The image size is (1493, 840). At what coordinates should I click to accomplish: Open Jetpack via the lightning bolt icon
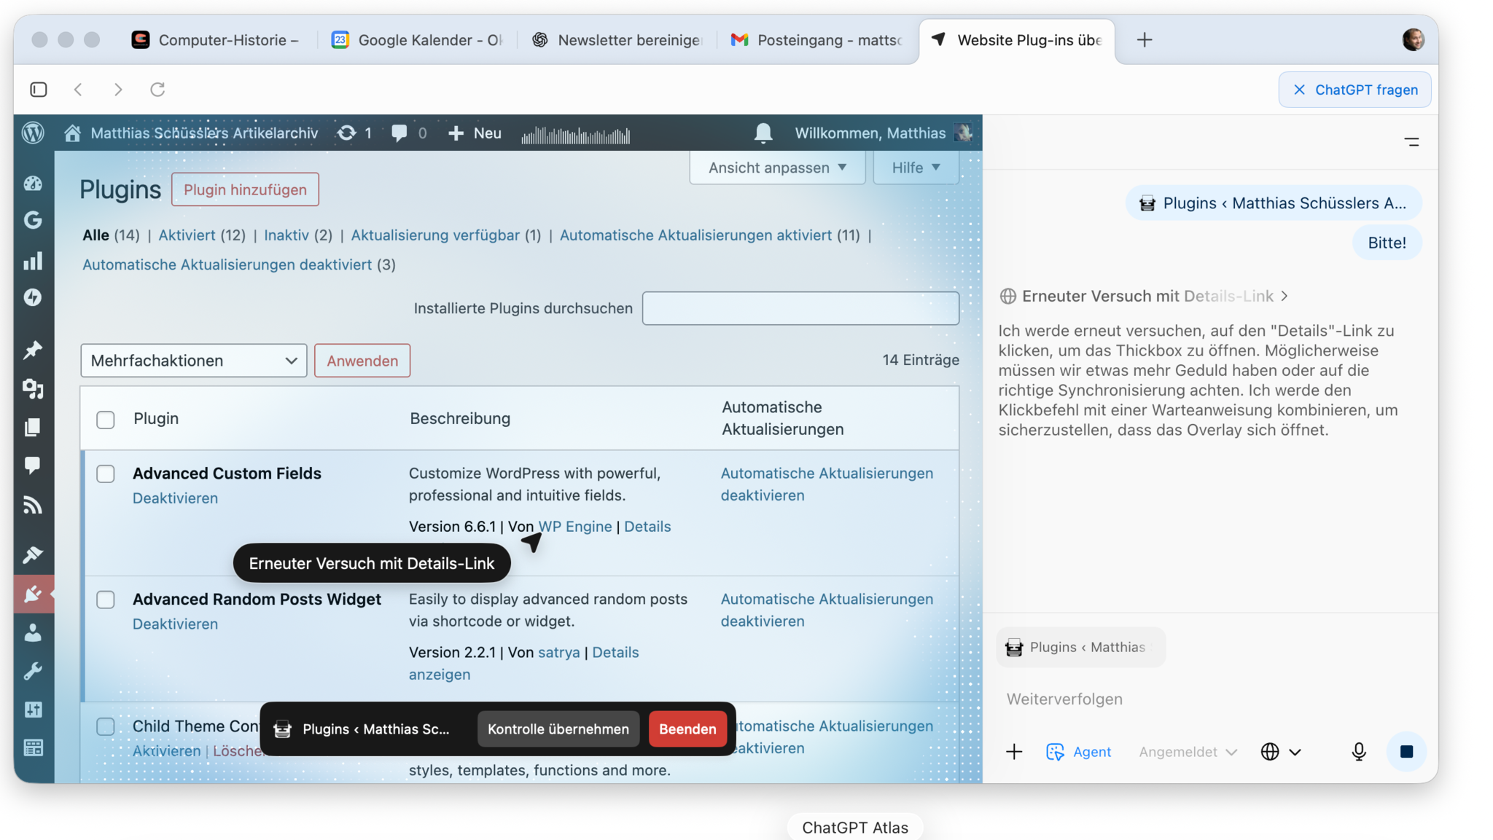[33, 297]
